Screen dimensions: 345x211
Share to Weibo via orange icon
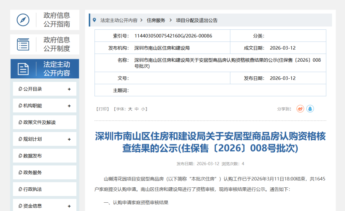[300, 109]
